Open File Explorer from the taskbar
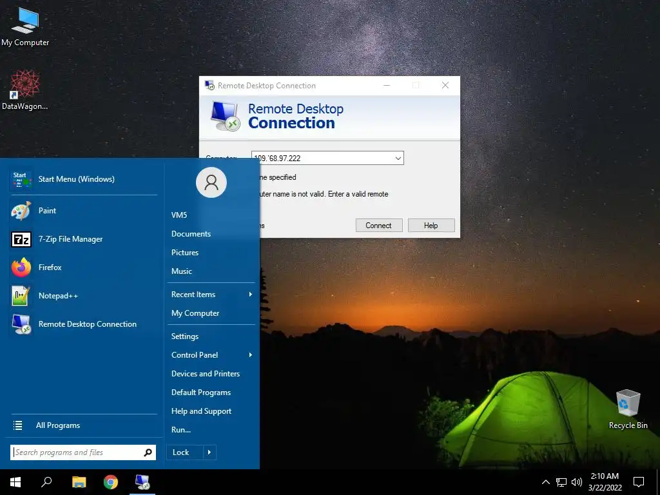Image resolution: width=660 pixels, height=495 pixels. click(x=79, y=482)
